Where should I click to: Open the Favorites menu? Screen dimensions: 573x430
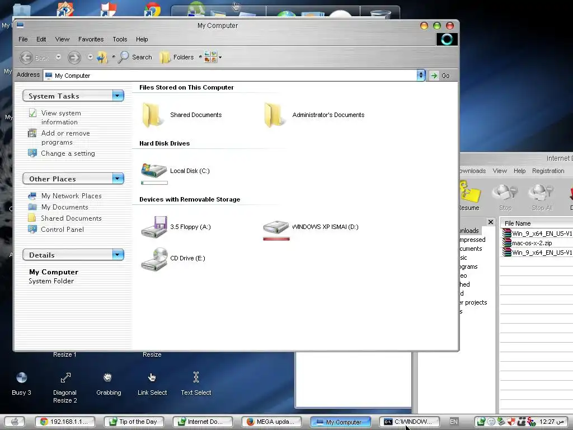[91, 39]
